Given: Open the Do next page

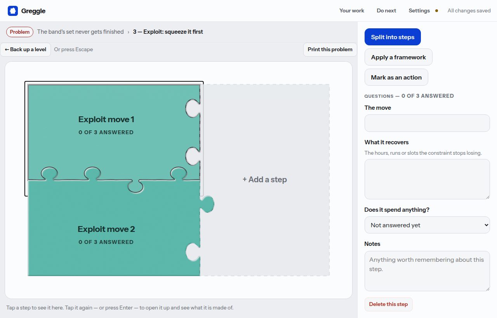Looking at the screenshot, I should [x=386, y=11].
